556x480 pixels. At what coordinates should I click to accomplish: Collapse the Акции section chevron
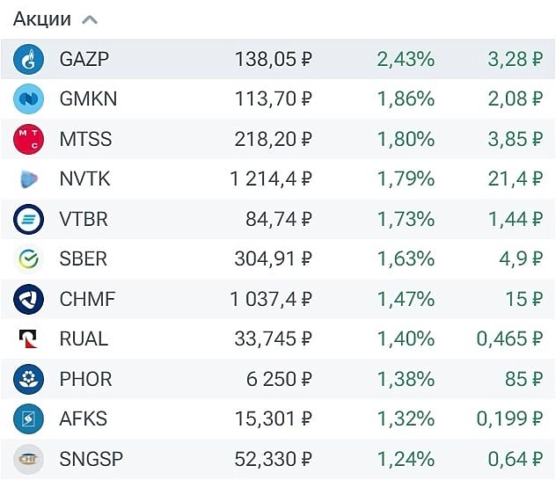point(89,19)
